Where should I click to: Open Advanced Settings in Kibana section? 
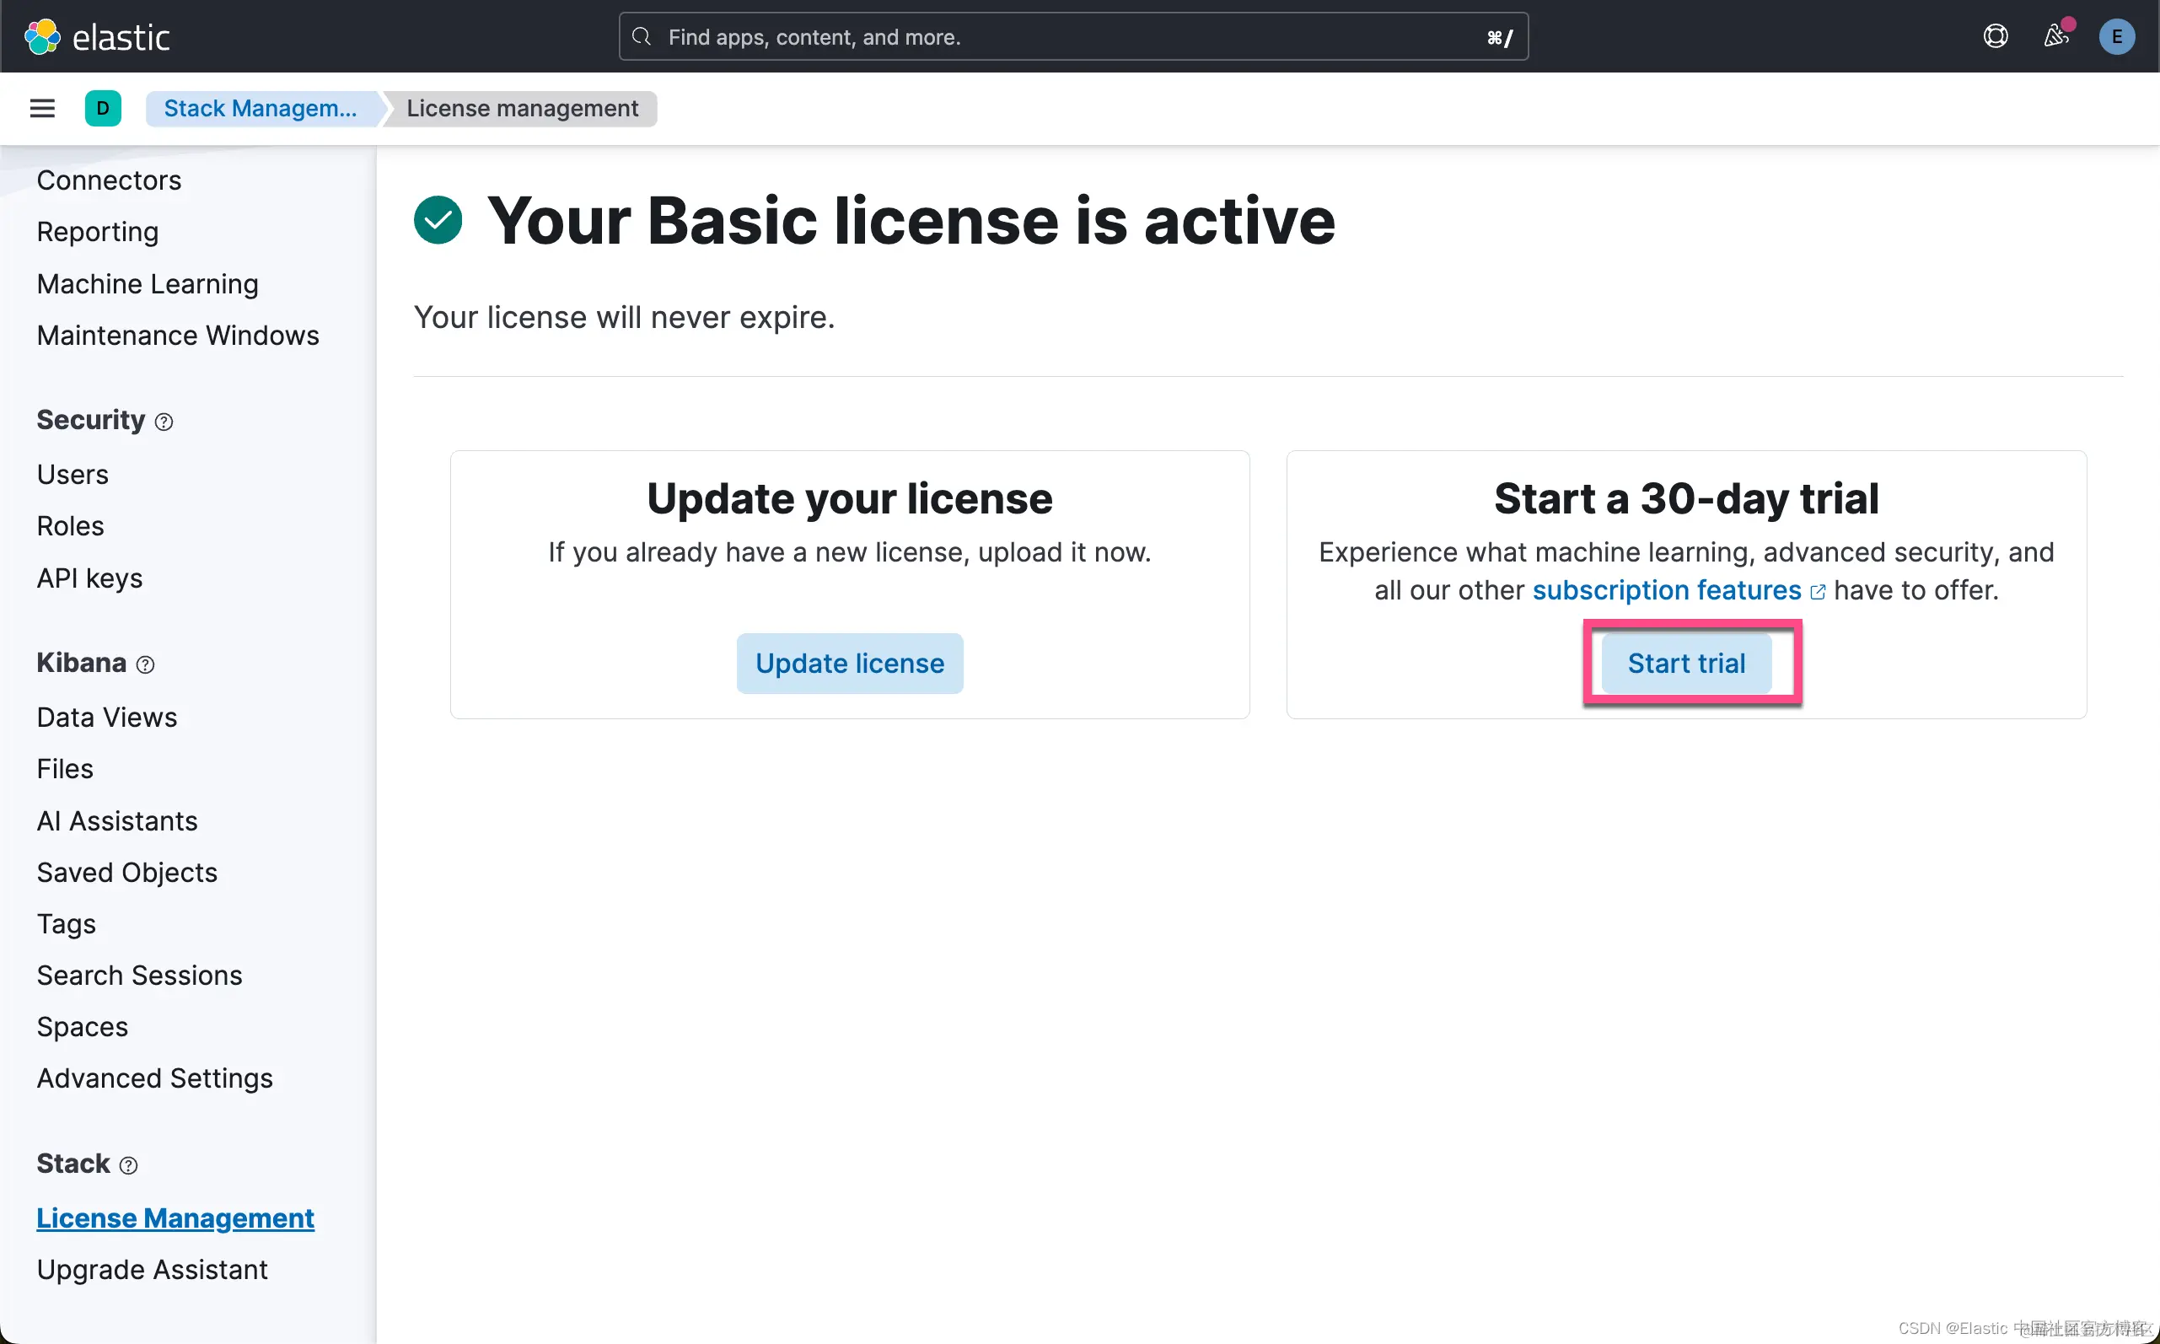click(x=154, y=1078)
